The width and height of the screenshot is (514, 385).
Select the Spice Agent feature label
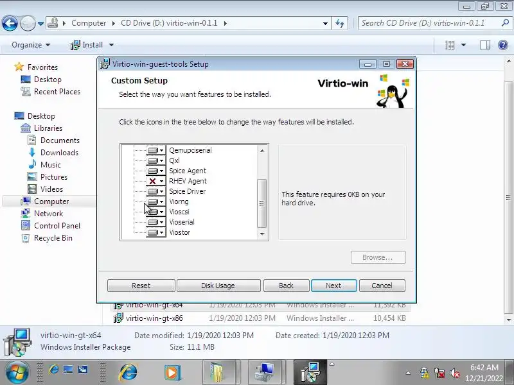click(x=188, y=171)
